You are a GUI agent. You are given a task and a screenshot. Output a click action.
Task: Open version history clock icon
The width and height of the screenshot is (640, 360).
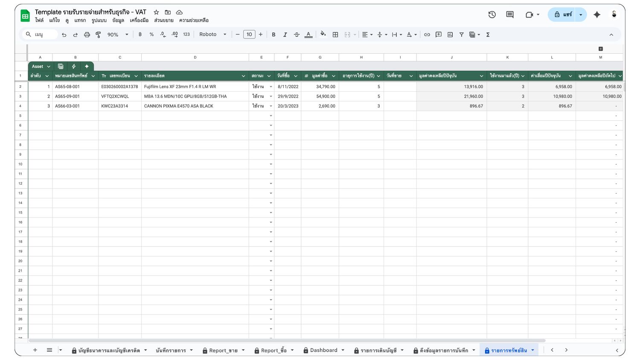pyautogui.click(x=492, y=15)
